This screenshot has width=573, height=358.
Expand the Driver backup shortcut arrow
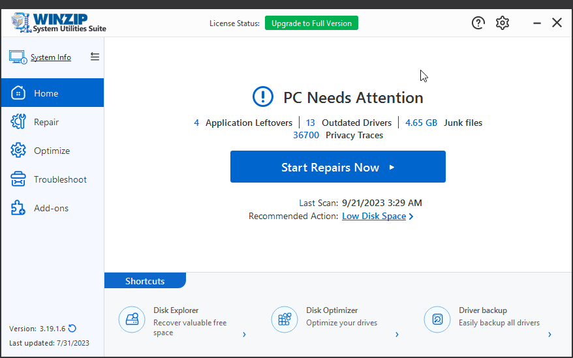pos(550,335)
